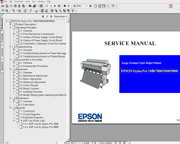Open the Adobe online logo button
Image resolution: width=180 pixels, height=144 pixels.
click(171, 6)
